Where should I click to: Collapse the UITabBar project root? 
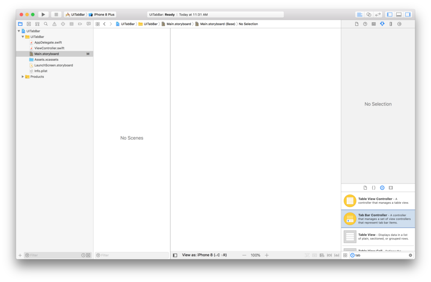(19, 31)
